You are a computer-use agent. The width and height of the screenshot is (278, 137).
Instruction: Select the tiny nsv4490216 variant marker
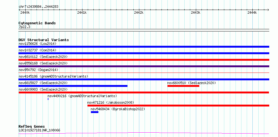tap(48, 99)
